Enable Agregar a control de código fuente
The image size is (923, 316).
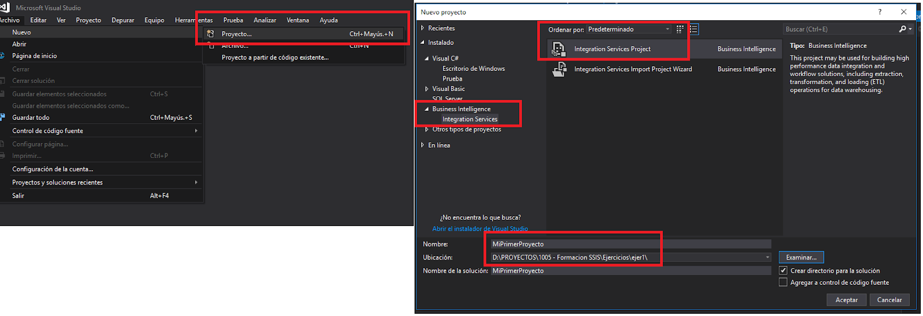[783, 283]
